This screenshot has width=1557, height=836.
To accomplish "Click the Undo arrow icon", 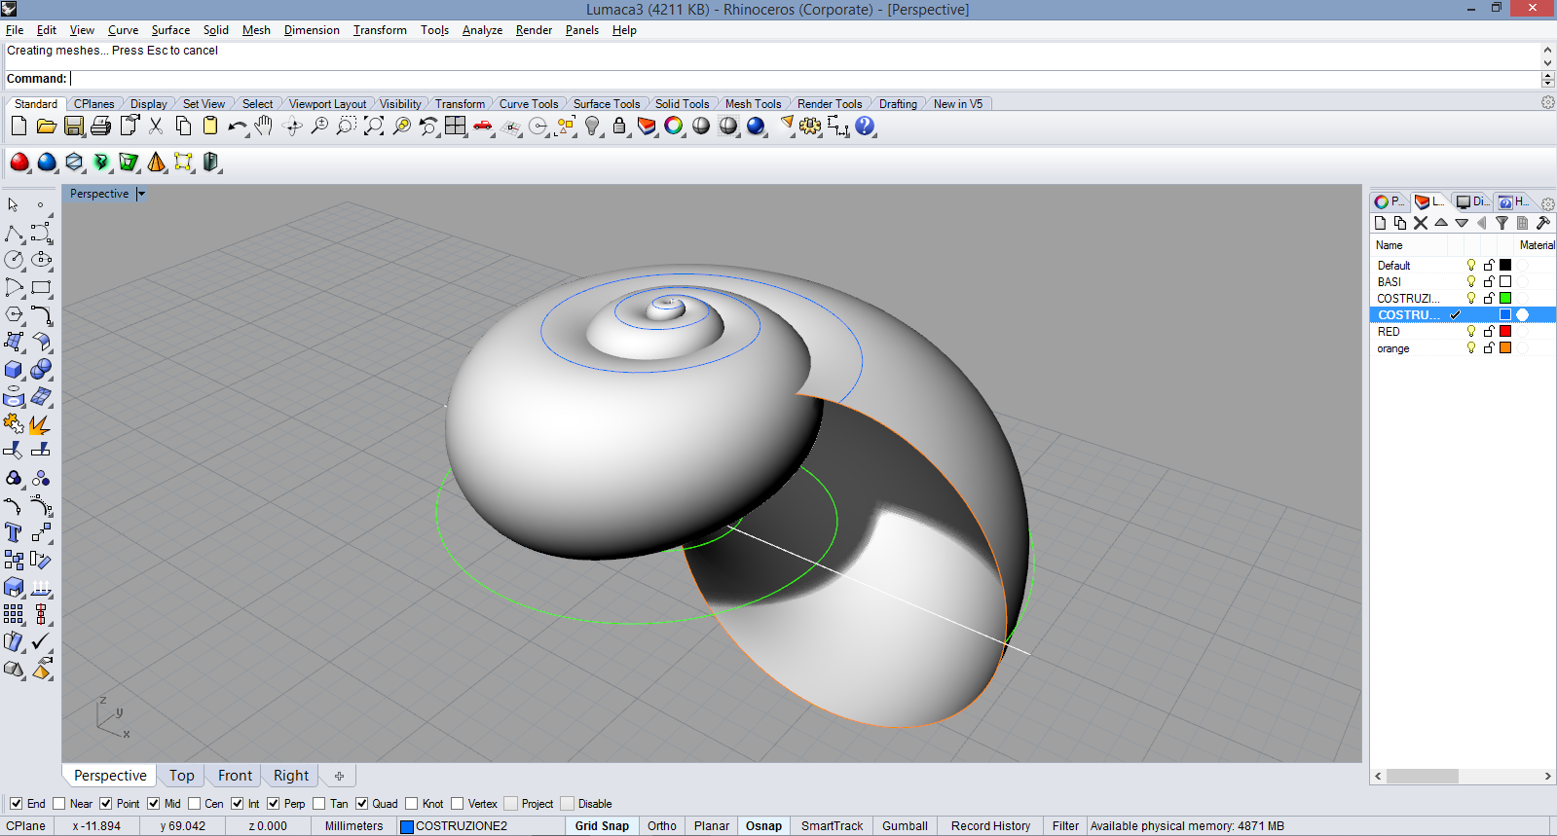I will pyautogui.click(x=237, y=127).
